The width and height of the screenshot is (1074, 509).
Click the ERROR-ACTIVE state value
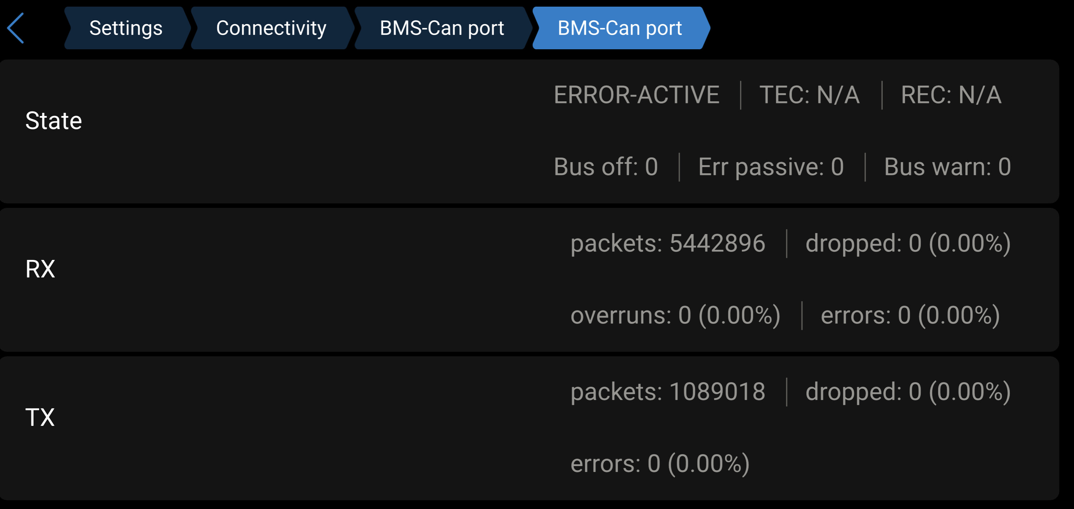coord(636,95)
